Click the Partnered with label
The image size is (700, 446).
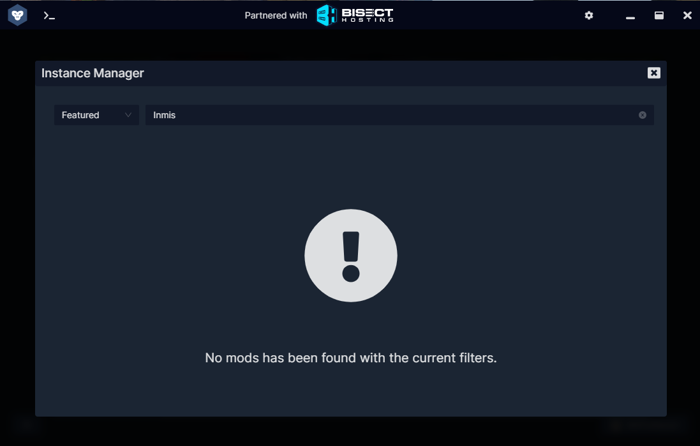click(276, 15)
